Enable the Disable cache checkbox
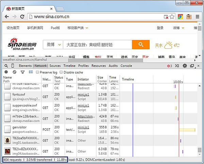Screen dimensions: 204x164 [61, 72]
